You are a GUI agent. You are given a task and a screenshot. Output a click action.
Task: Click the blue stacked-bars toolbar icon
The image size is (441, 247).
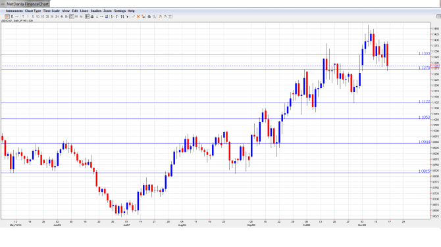click(107, 16)
